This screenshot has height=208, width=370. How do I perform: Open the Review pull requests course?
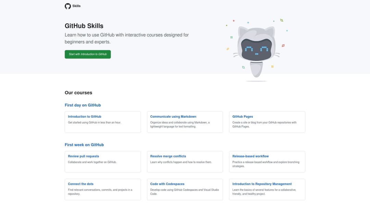click(x=84, y=156)
